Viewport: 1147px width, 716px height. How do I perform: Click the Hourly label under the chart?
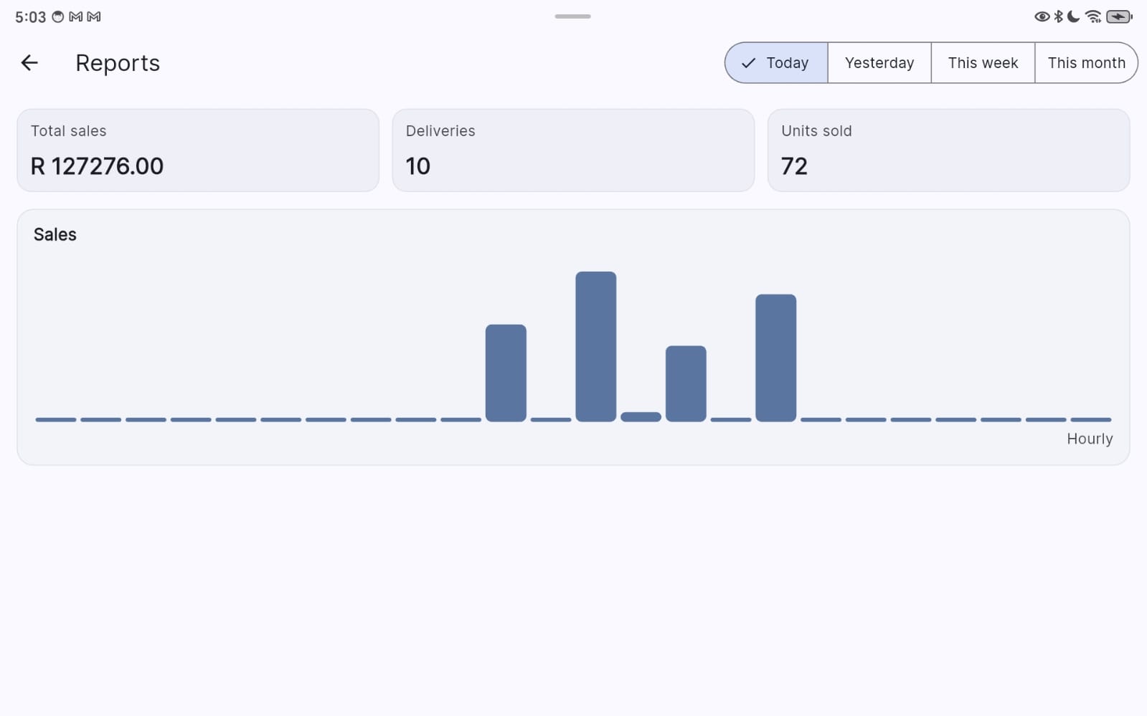(1089, 439)
